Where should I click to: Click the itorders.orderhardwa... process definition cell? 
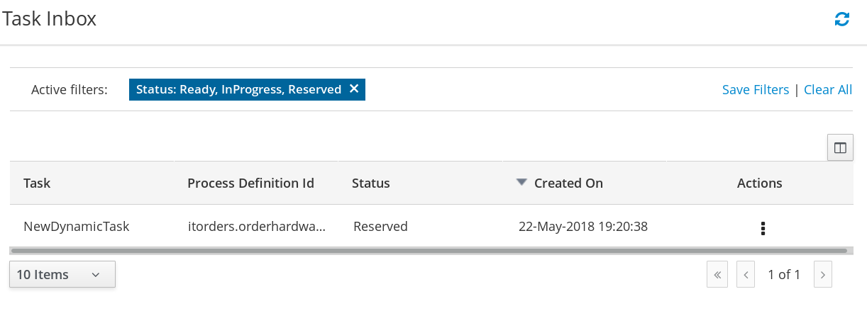pyautogui.click(x=257, y=227)
